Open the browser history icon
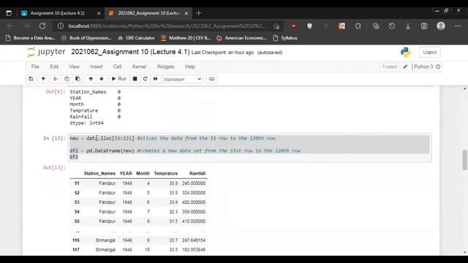Screen dimensions: 468x263 pos(392,26)
